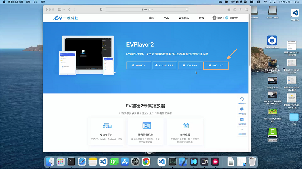Focus the leway.cn address bar
This screenshot has width=302, height=169.
click(147, 9)
